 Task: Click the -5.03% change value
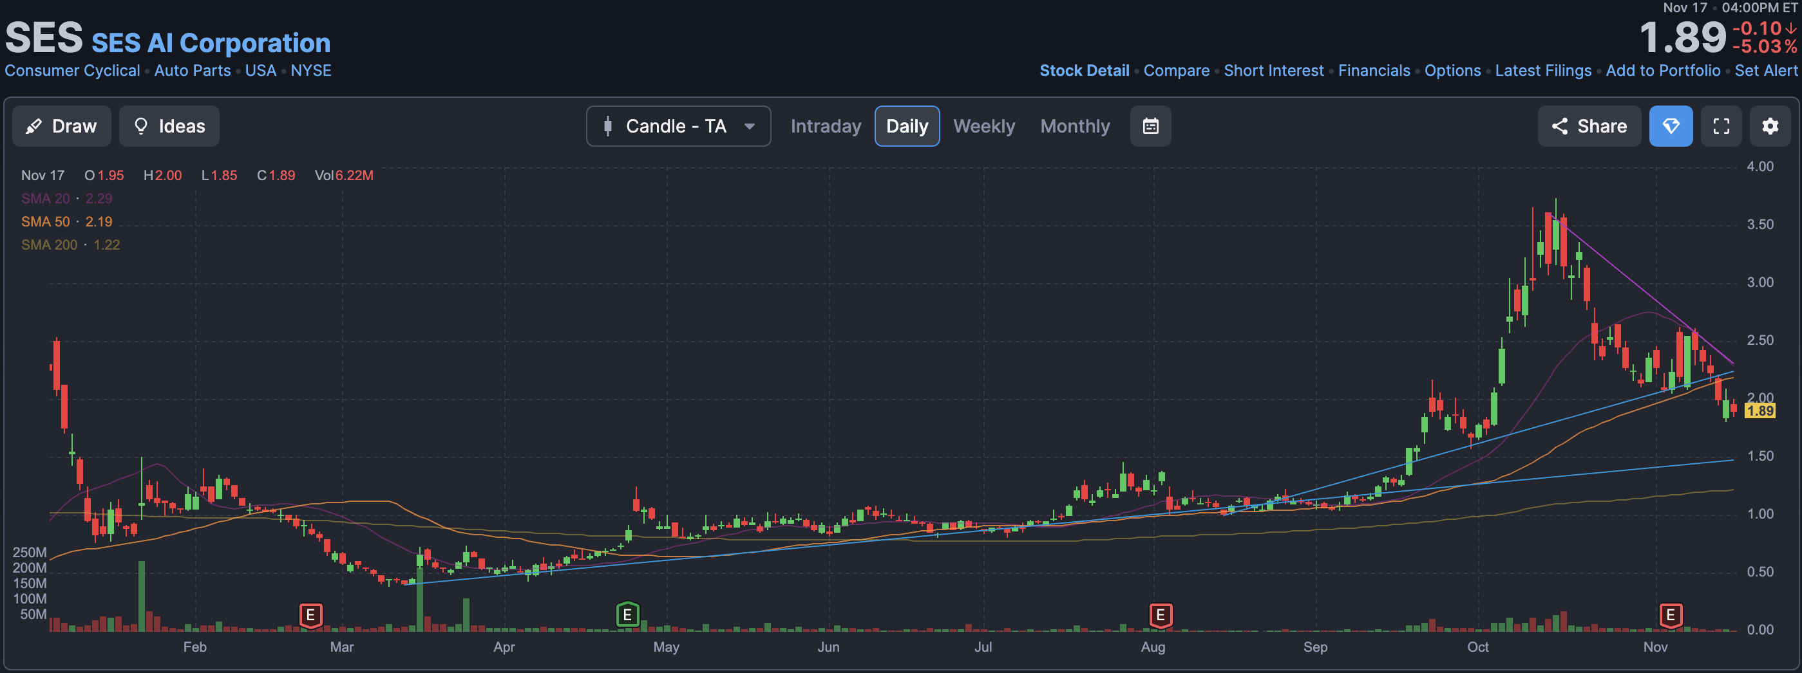click(1764, 47)
